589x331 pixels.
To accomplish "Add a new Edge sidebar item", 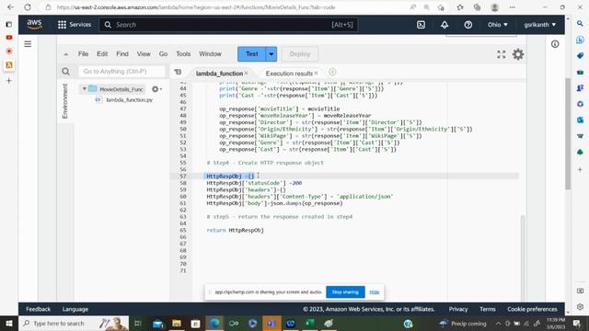I will tap(580, 169).
